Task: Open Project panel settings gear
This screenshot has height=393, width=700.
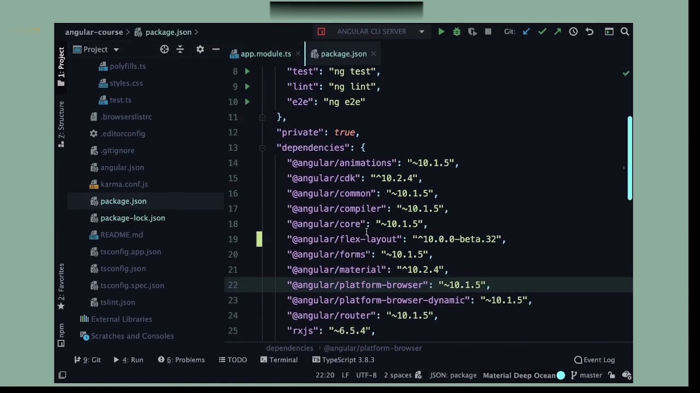Action: point(200,49)
